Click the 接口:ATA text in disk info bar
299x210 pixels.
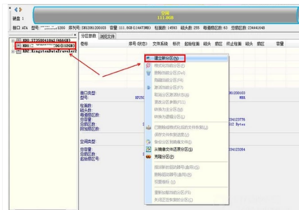click(x=20, y=28)
